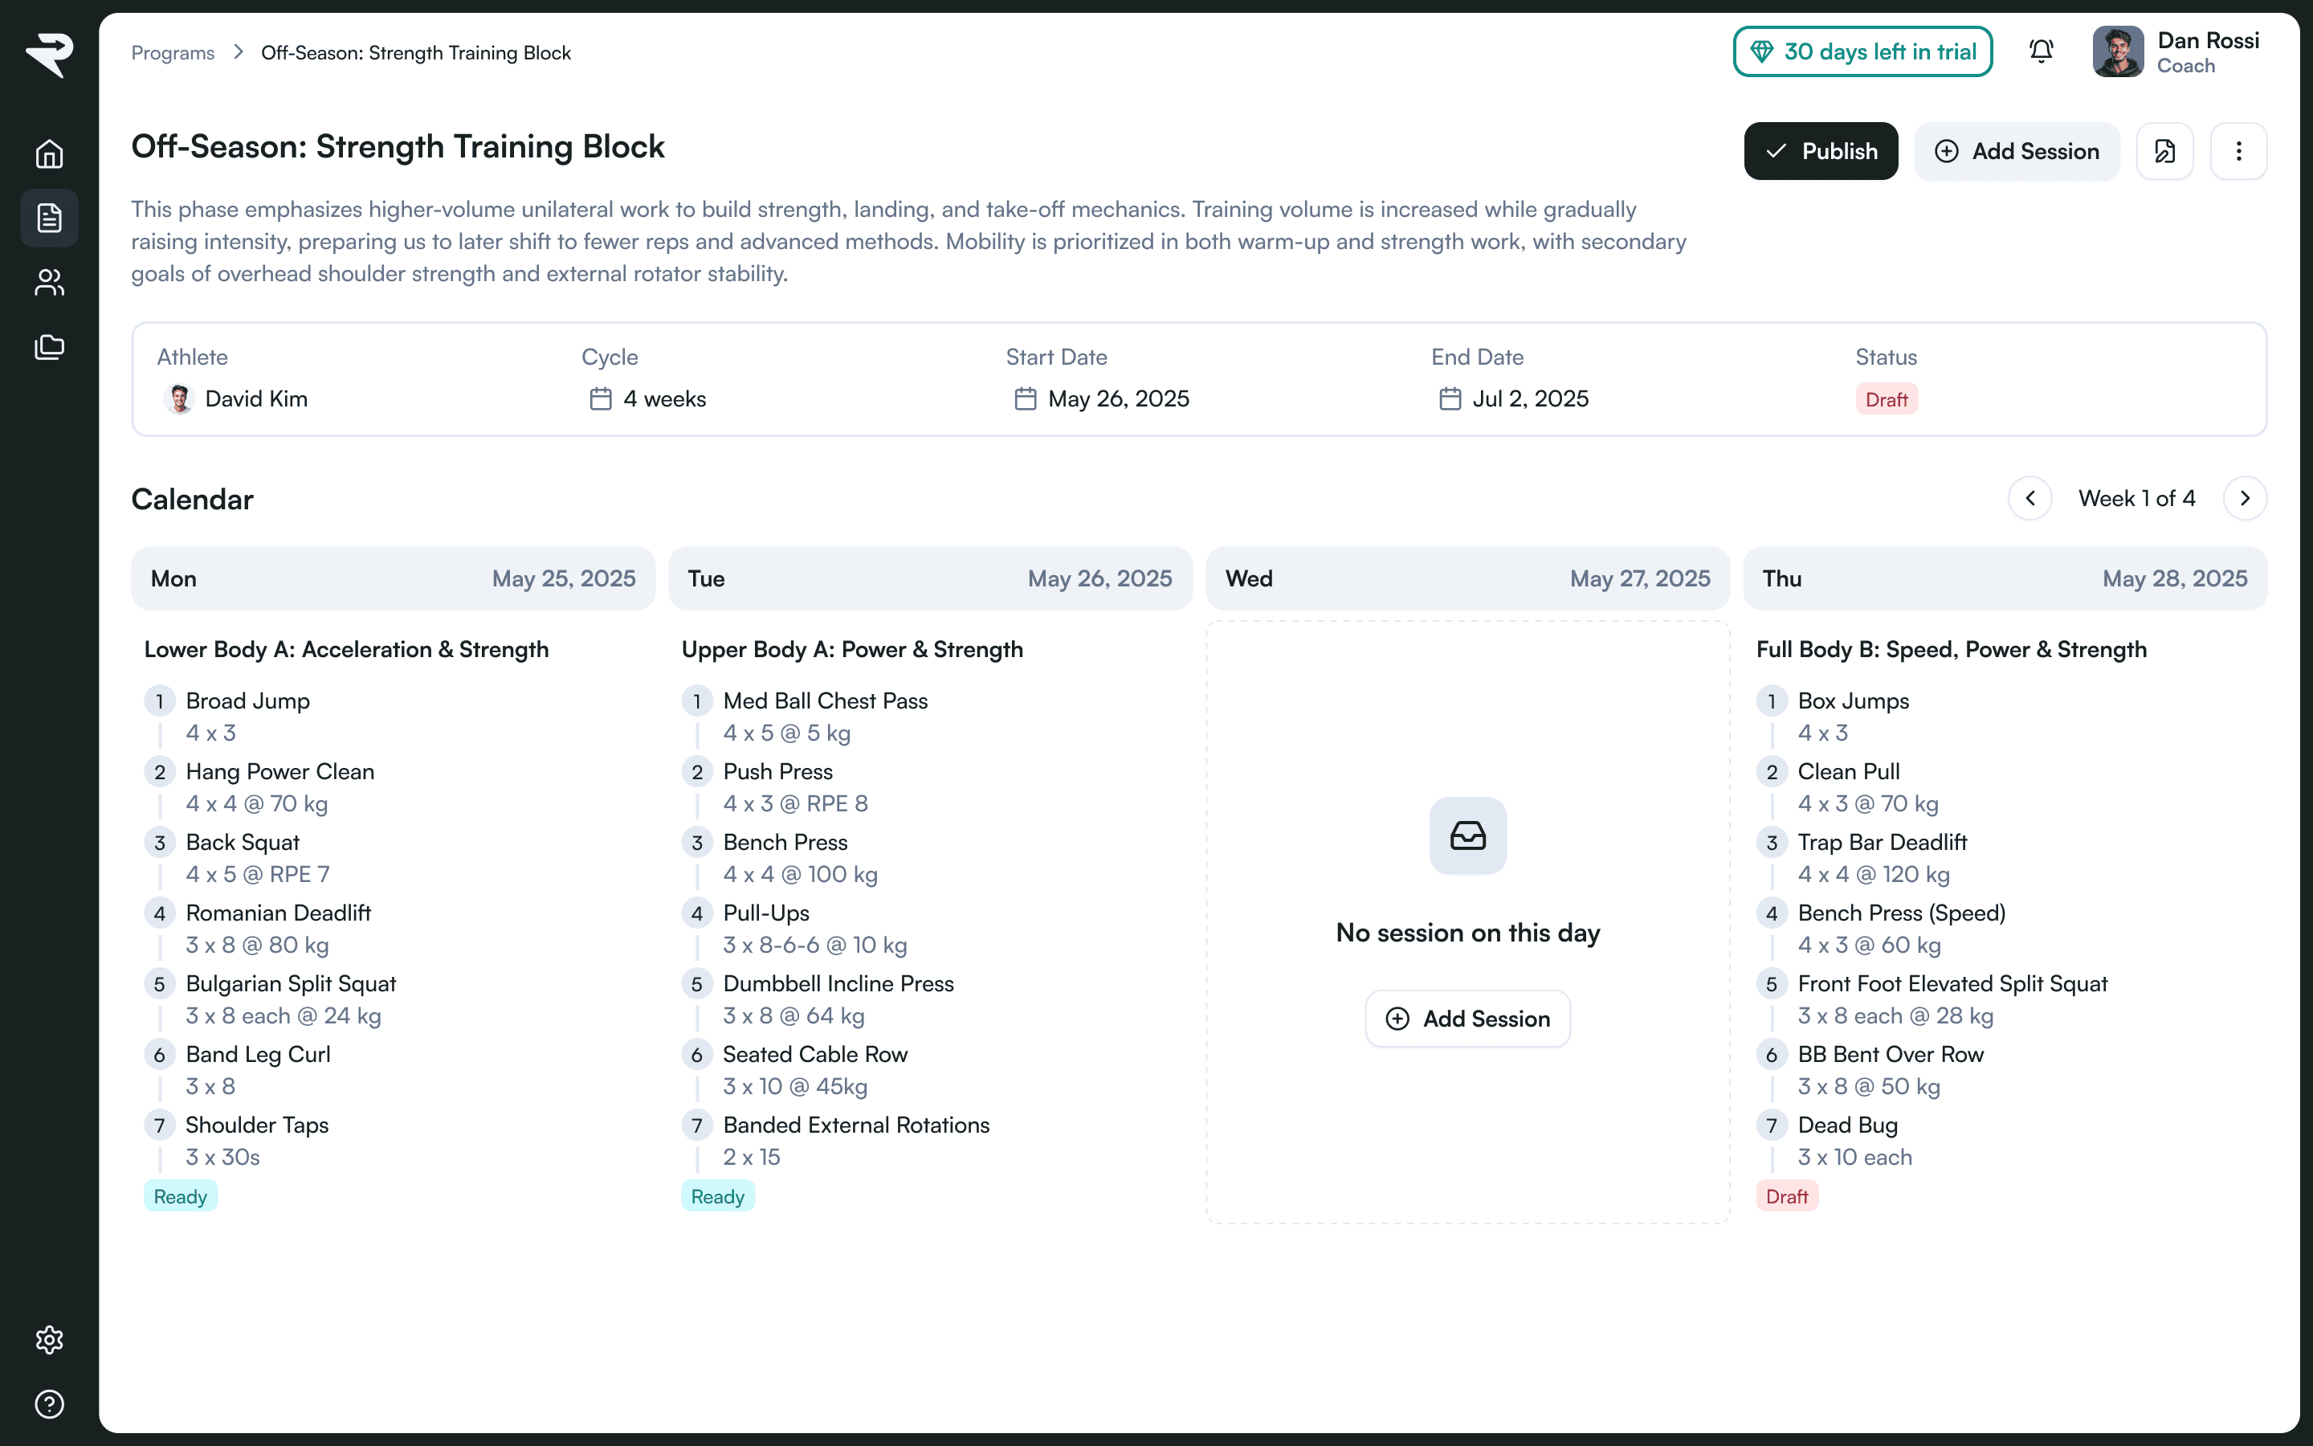The height and width of the screenshot is (1446, 2313).
Task: Click the export document icon button
Action: point(2165,151)
